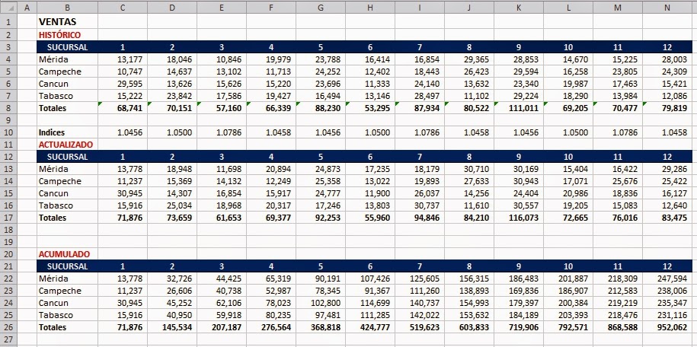Click SUCURSAL header in row 12
The image size is (697, 347).
[67, 157]
